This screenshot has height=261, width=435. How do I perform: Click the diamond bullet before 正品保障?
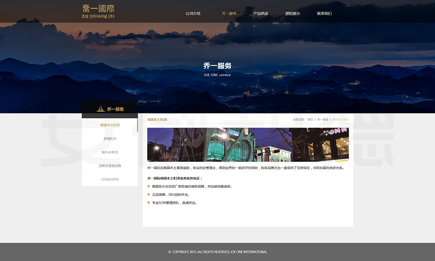click(x=149, y=194)
